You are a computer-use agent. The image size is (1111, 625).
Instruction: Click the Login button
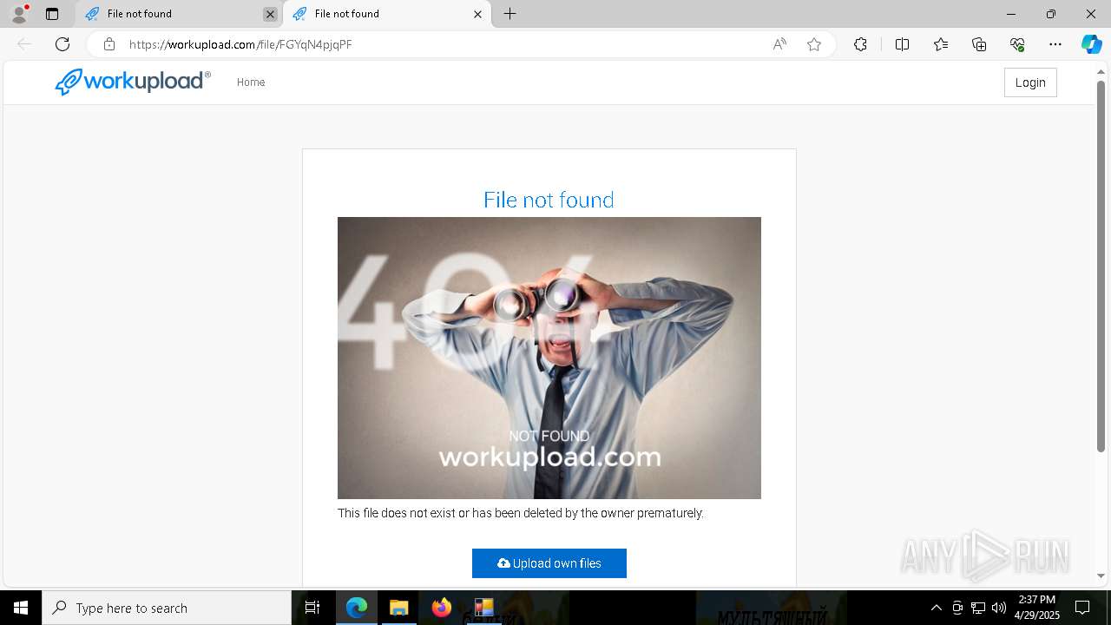[x=1030, y=82]
